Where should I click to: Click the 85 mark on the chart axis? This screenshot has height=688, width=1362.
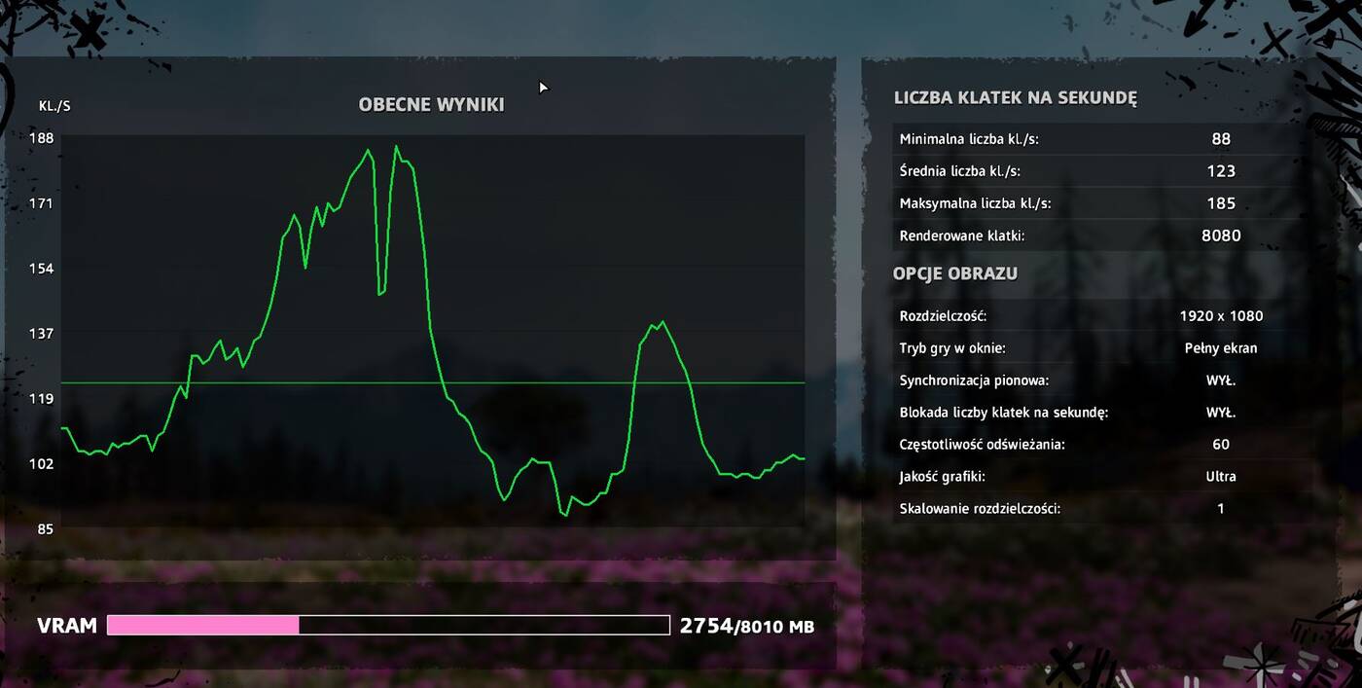(x=45, y=528)
